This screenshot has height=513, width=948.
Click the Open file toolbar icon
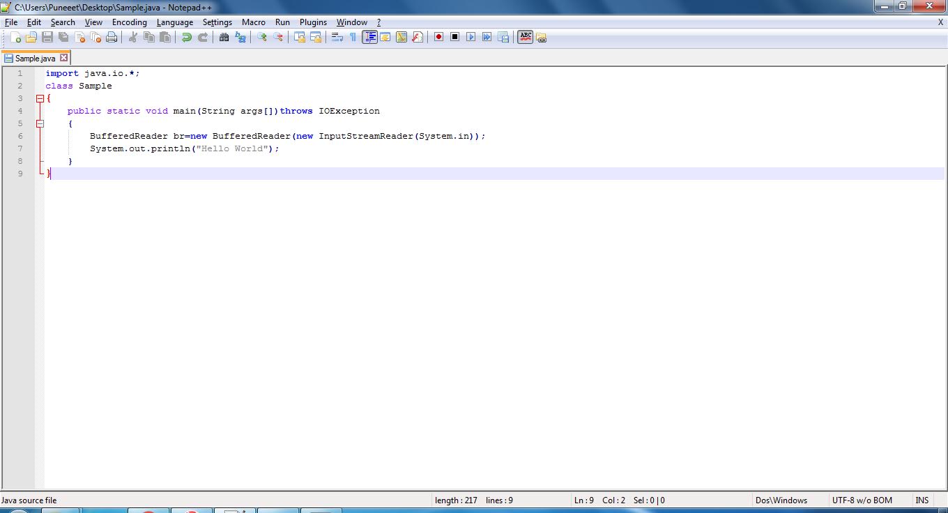coord(31,37)
